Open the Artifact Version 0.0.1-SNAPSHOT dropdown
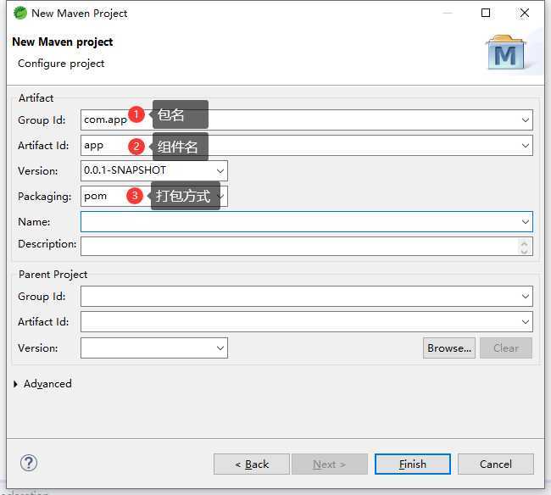This screenshot has height=495, width=551. [220, 171]
